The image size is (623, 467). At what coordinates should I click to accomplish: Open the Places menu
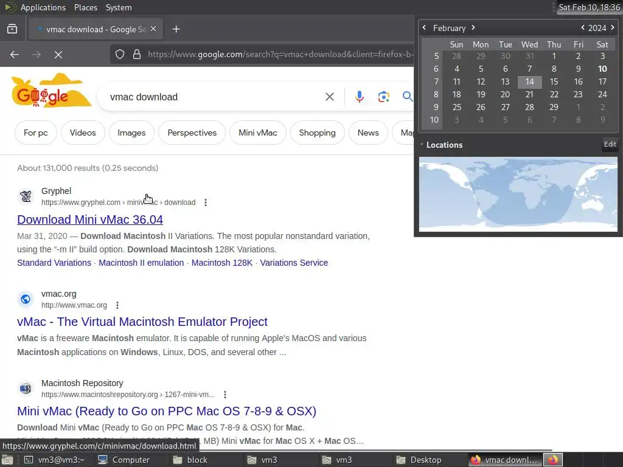point(85,7)
